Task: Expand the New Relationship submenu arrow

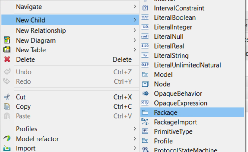Action: coord(135,30)
